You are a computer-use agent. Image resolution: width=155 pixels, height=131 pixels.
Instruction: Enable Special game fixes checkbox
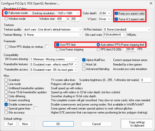(6, 108)
